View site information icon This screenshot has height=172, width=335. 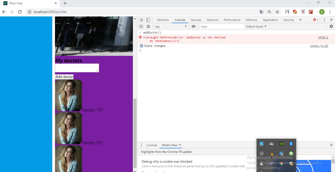click(x=29, y=12)
